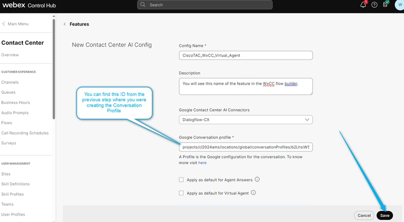The width and height of the screenshot is (404, 222).
Task: Enable Apply as default for Agent Answers
Action: (x=181, y=180)
